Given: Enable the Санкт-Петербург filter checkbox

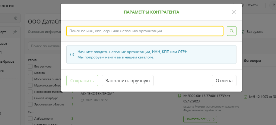Looking at the screenshot, I should coord(30,98).
